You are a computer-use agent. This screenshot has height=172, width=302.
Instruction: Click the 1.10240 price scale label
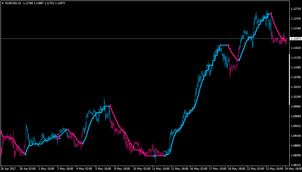coord(296,97)
